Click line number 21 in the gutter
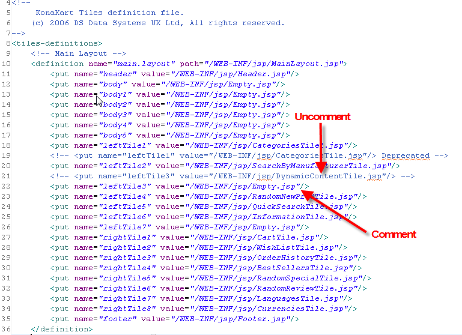 pyautogui.click(x=6, y=176)
